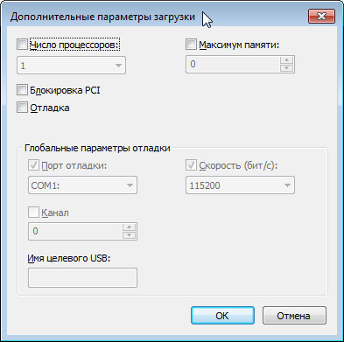The height and width of the screenshot is (342, 344).
Task: Decrease Канал value with down arrow
Action: pyautogui.click(x=129, y=235)
